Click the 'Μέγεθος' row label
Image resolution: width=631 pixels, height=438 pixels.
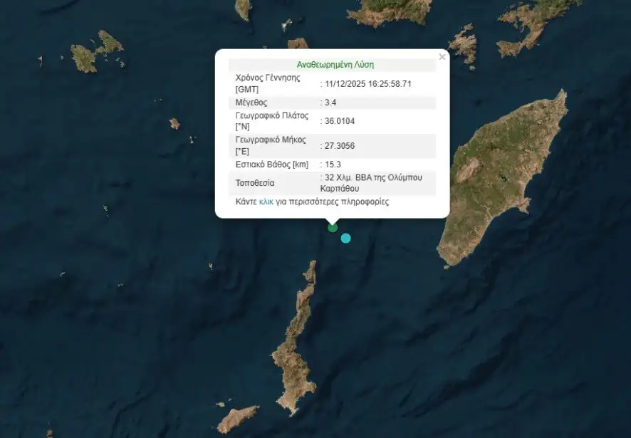pyautogui.click(x=251, y=103)
